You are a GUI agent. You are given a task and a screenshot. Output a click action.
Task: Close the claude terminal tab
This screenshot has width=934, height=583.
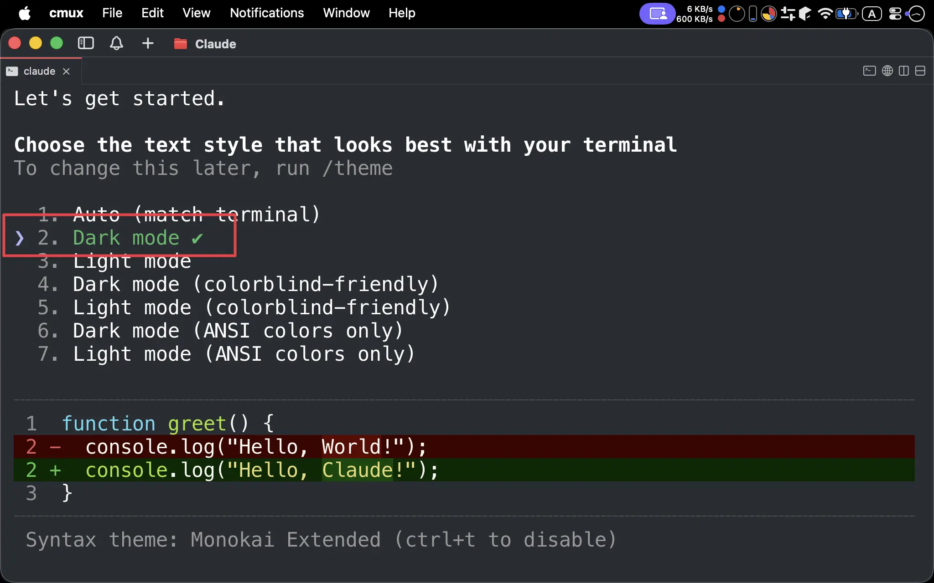[66, 71]
